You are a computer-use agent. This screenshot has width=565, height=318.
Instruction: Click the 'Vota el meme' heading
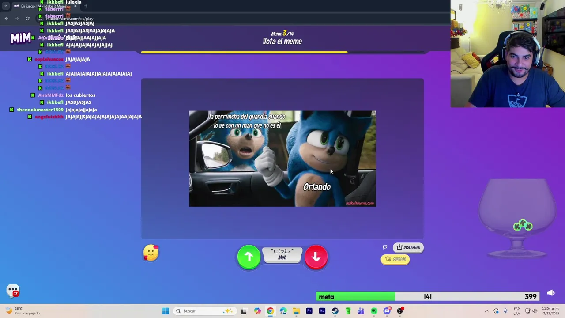coord(282,42)
